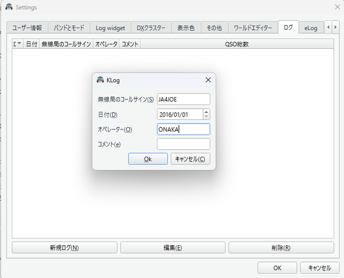344x278 pixels.
Task: Click the 無線局のコールサイン column header
Action: point(66,44)
